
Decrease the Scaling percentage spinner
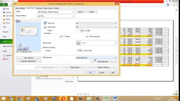(x=81, y=51)
